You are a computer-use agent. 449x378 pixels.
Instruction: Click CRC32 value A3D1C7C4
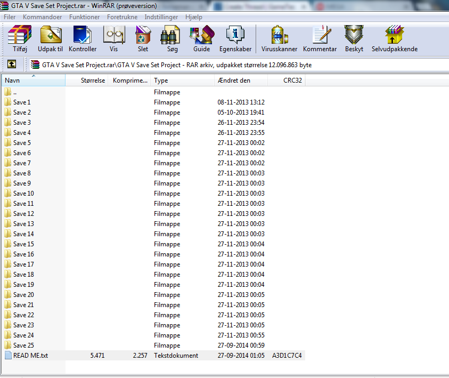(287, 356)
